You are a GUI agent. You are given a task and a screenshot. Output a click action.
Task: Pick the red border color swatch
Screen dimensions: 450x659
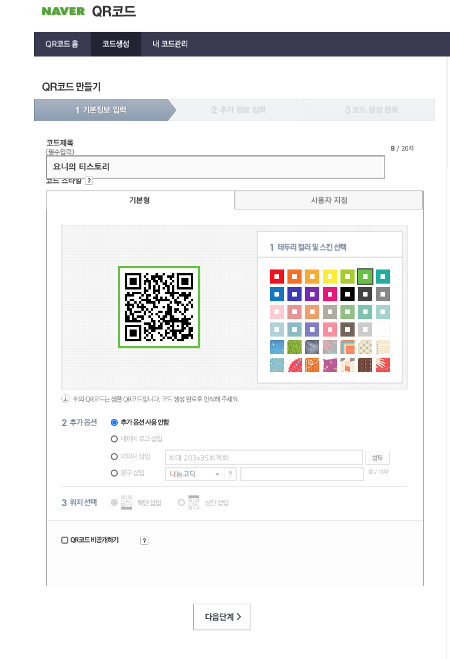(x=277, y=277)
